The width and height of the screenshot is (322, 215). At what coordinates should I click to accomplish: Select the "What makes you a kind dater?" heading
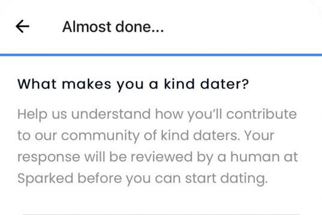(133, 84)
